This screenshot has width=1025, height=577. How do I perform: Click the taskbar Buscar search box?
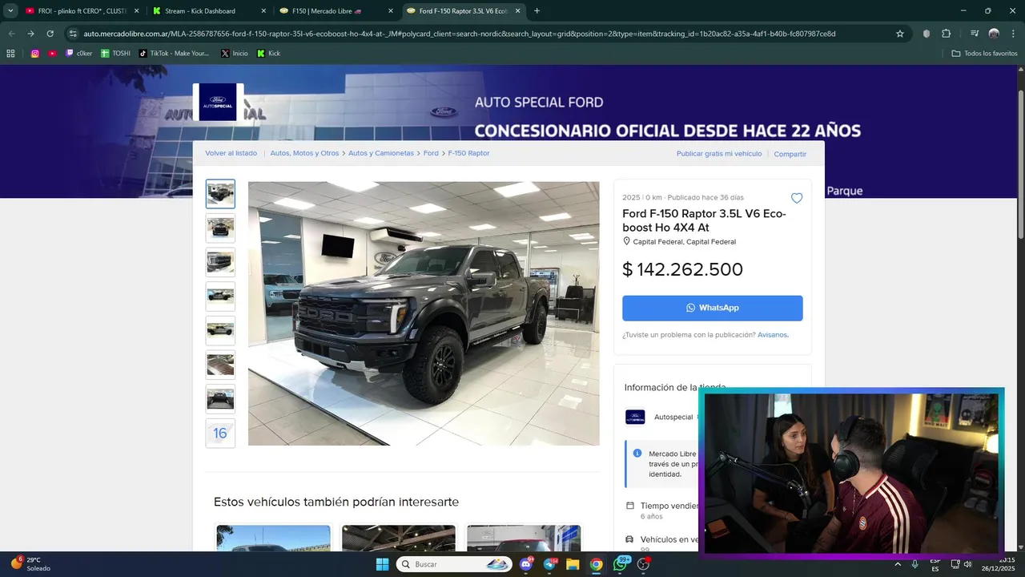[454, 564]
